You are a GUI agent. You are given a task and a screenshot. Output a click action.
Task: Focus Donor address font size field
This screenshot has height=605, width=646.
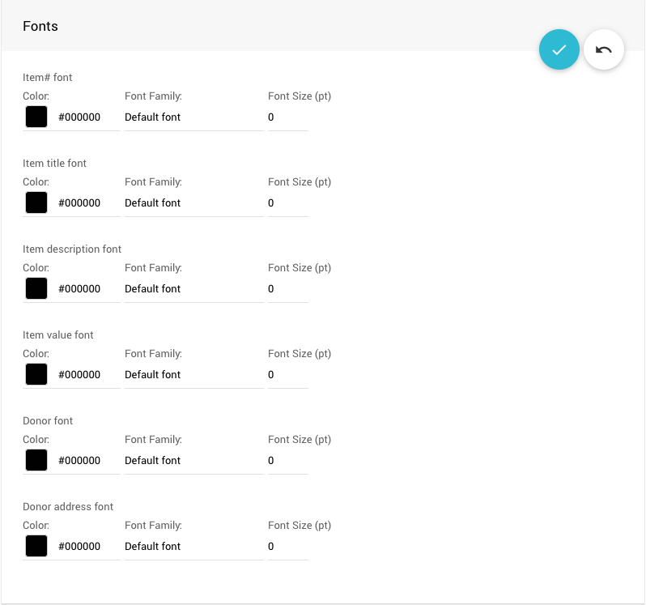pyautogui.click(x=287, y=547)
